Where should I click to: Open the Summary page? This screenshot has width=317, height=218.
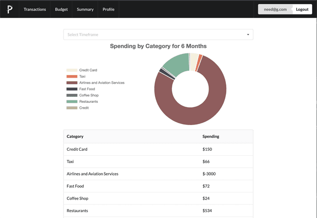(85, 9)
